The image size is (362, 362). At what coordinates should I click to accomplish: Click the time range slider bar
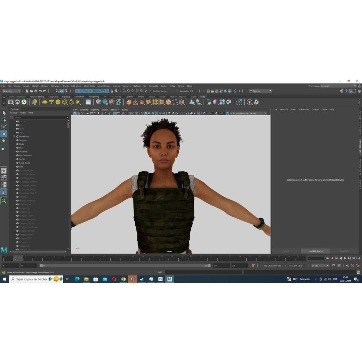tap(125, 266)
